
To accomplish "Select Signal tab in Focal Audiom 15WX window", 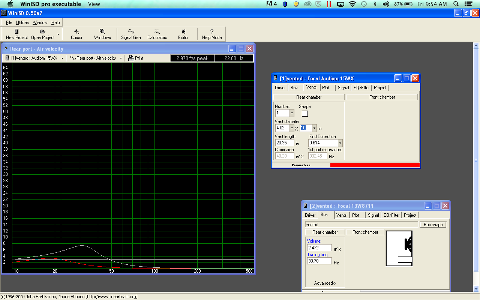I will 343,87.
